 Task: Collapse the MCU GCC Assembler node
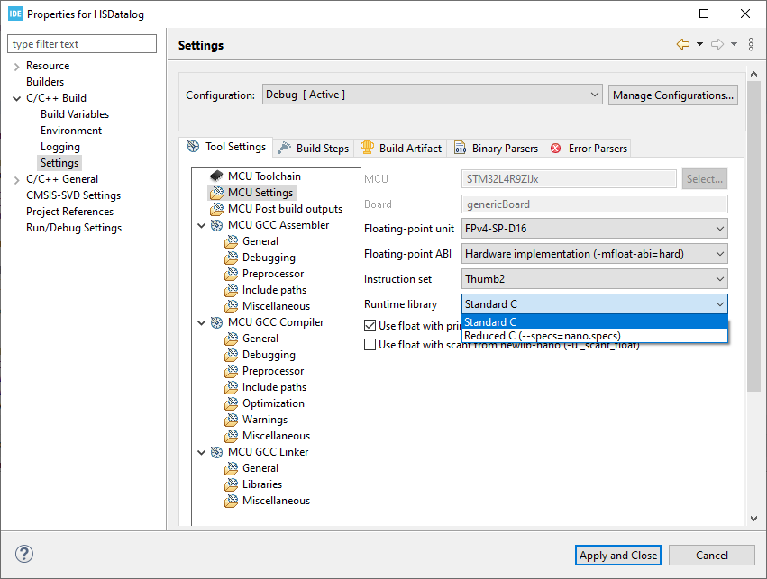[x=201, y=225]
